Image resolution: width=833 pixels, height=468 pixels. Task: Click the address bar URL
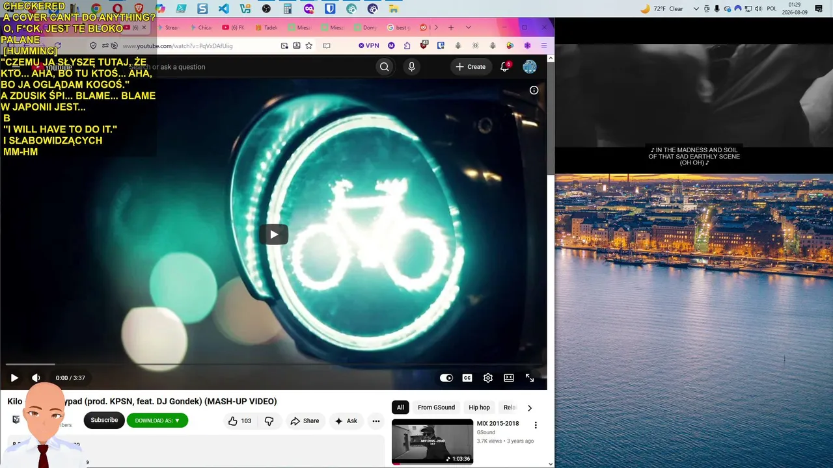177,46
